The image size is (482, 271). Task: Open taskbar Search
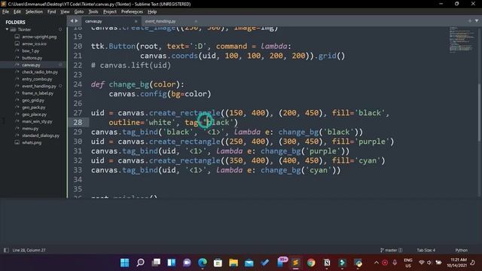141,263
